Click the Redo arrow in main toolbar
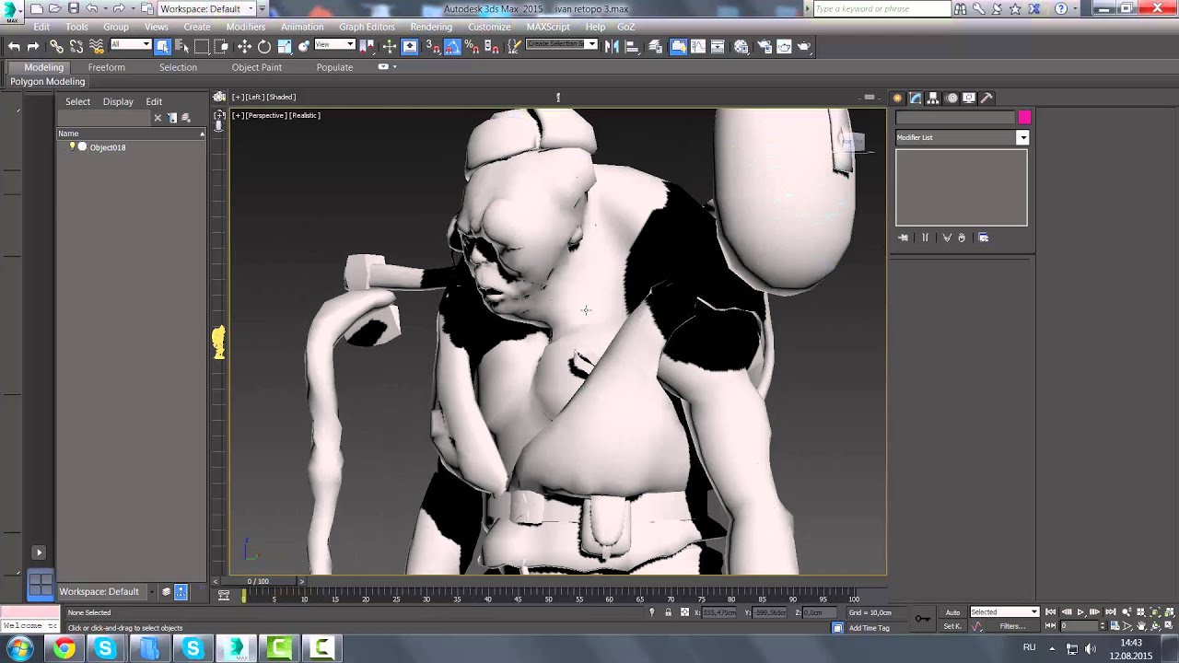Viewport: 1179px width, 663px height. coord(33,46)
